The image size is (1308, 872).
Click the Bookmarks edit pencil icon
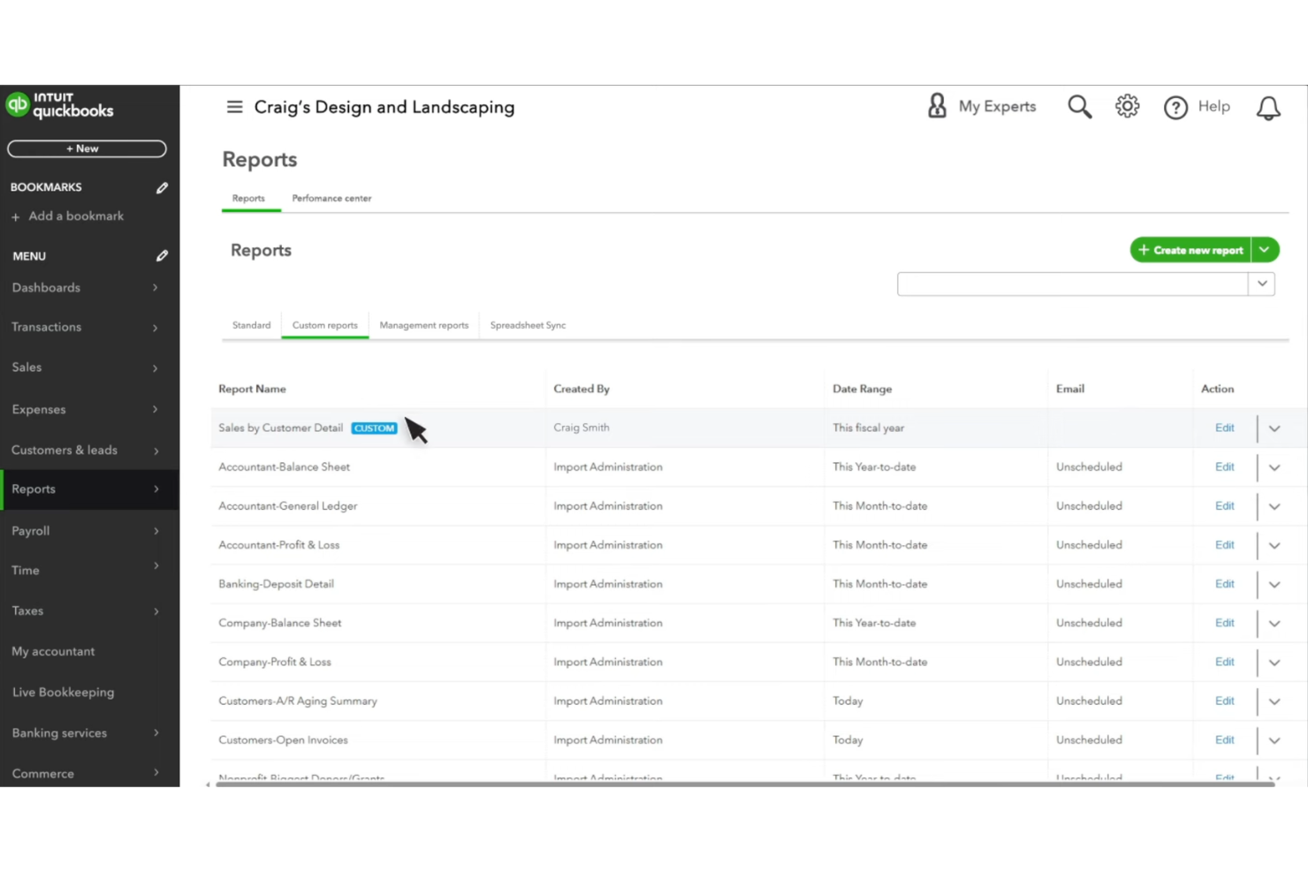click(162, 187)
